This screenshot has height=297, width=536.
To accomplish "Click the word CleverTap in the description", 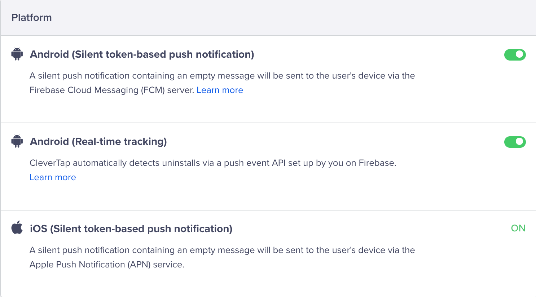I will [x=50, y=163].
